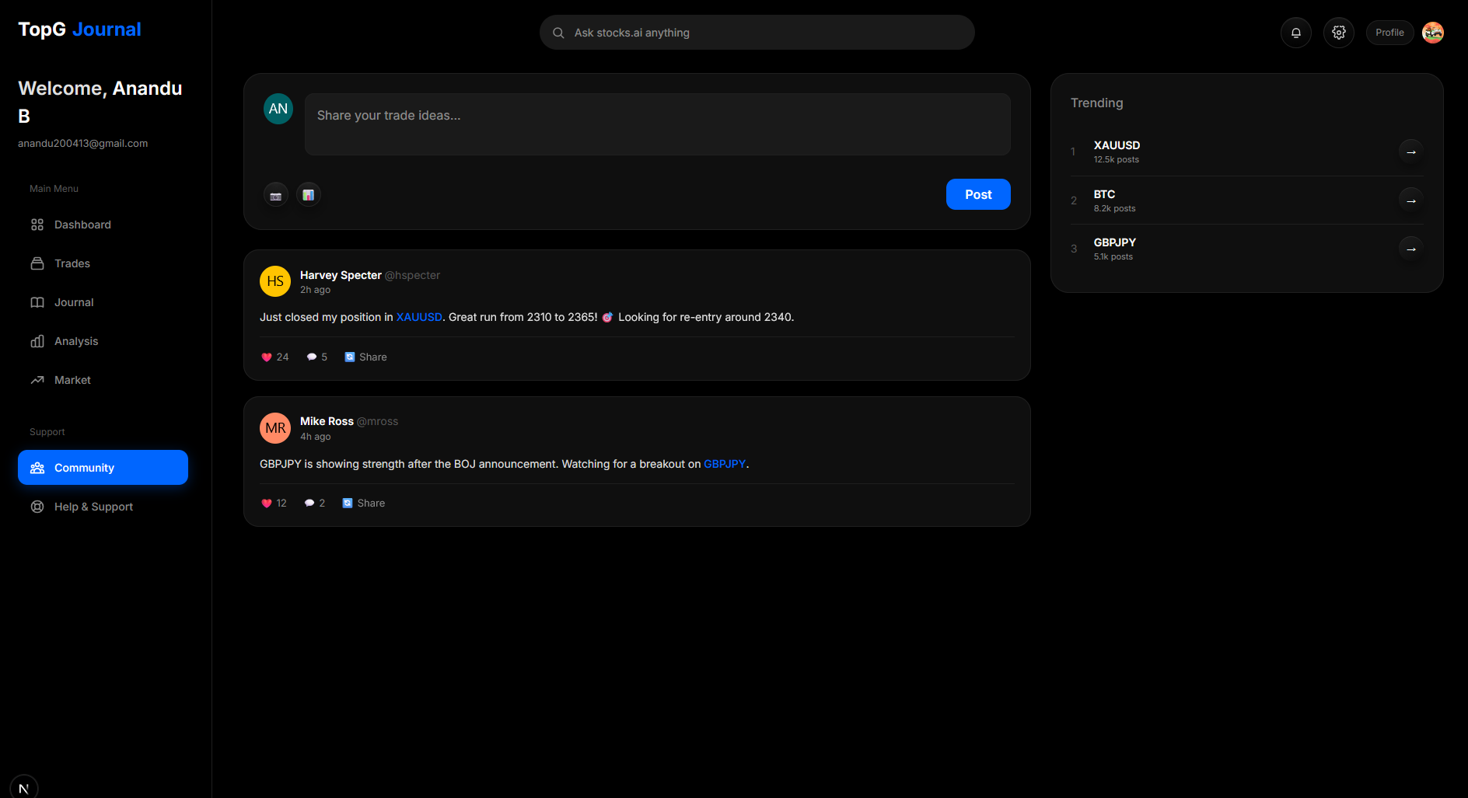
Task: Attach a photo with the camera icon
Action: pyautogui.click(x=275, y=194)
